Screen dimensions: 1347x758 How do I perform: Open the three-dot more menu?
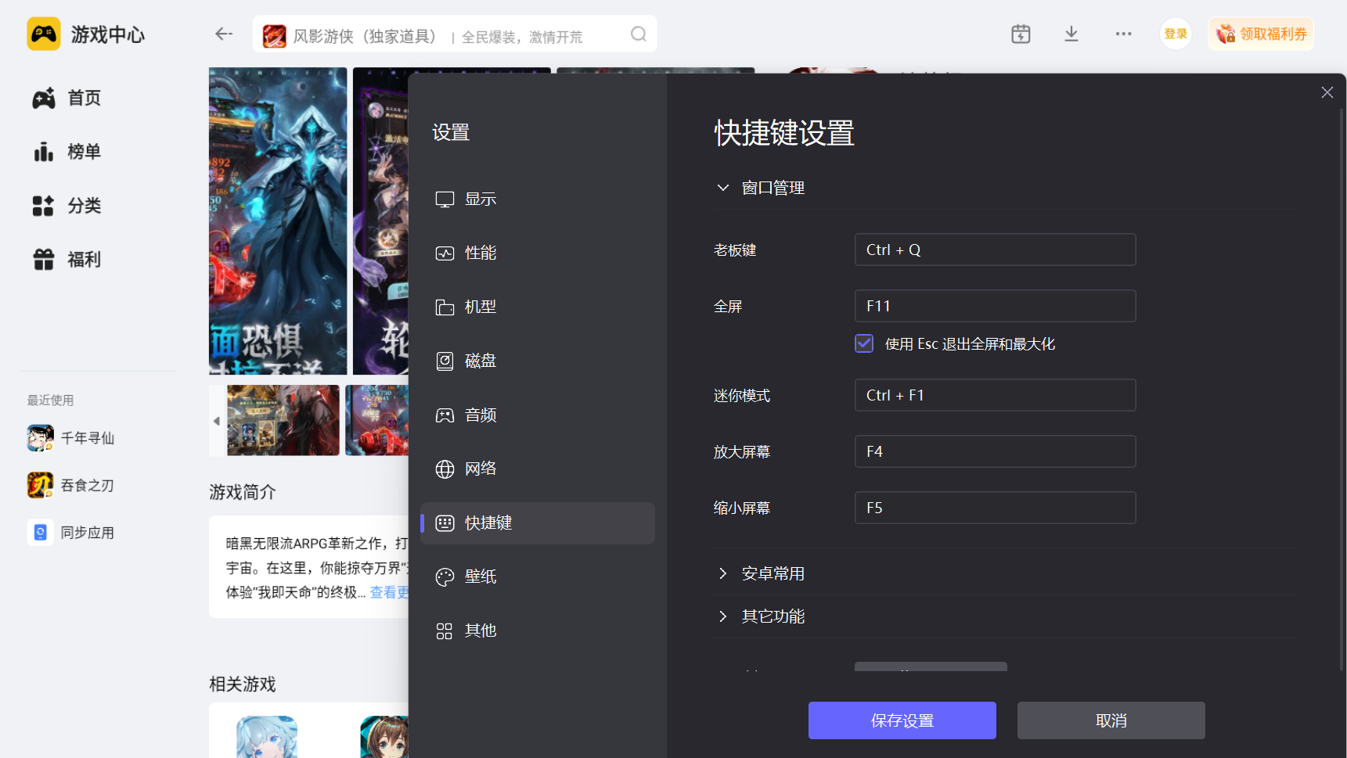pos(1124,34)
